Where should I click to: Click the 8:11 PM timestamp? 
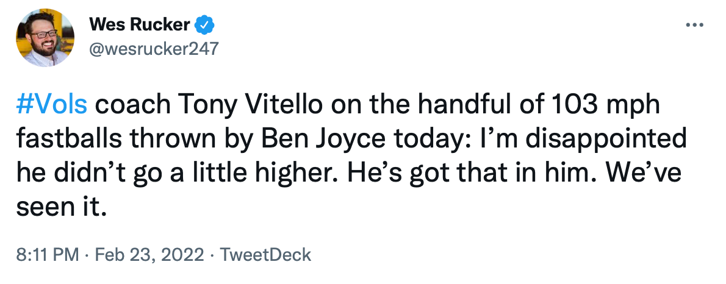tap(46, 254)
